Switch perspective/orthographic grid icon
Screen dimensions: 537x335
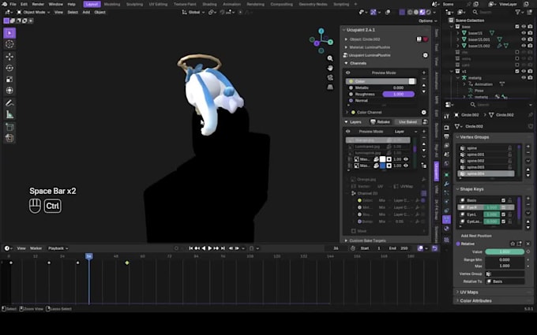tap(330, 87)
